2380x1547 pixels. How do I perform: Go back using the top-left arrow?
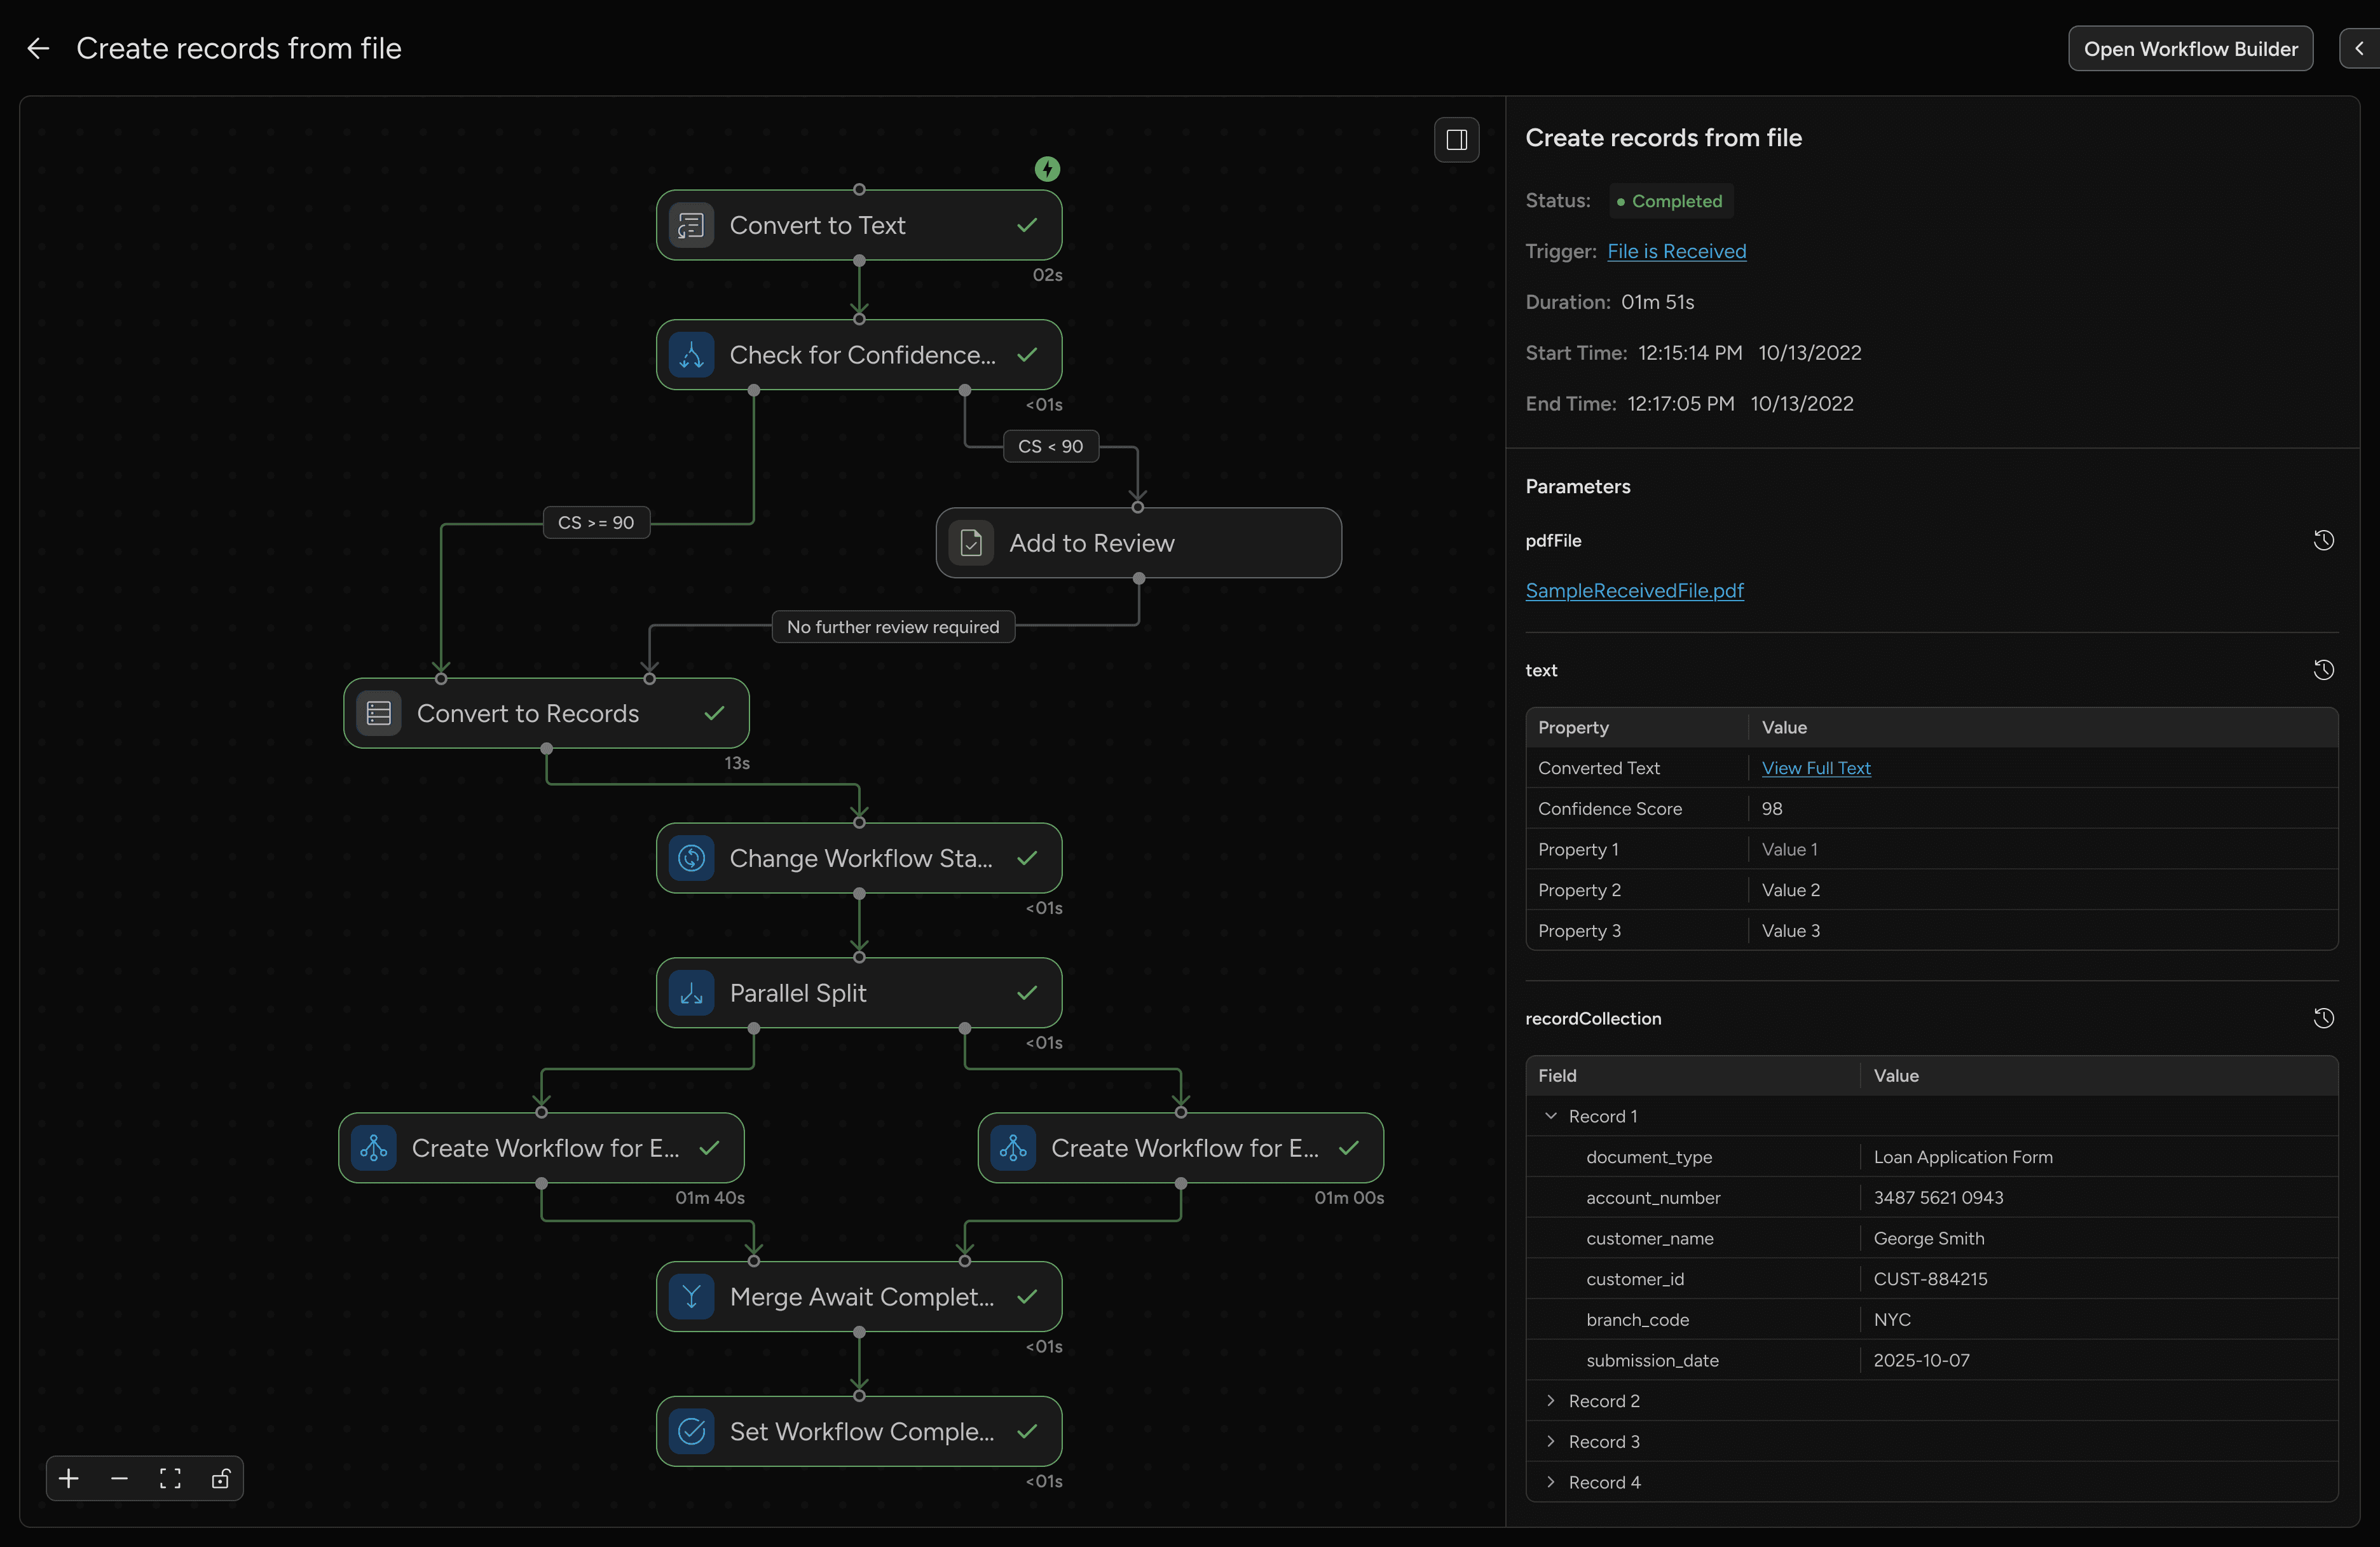(x=37, y=48)
